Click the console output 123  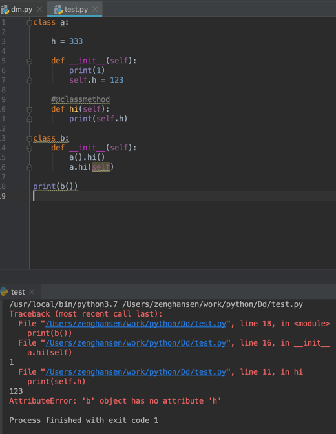pyautogui.click(x=16, y=391)
